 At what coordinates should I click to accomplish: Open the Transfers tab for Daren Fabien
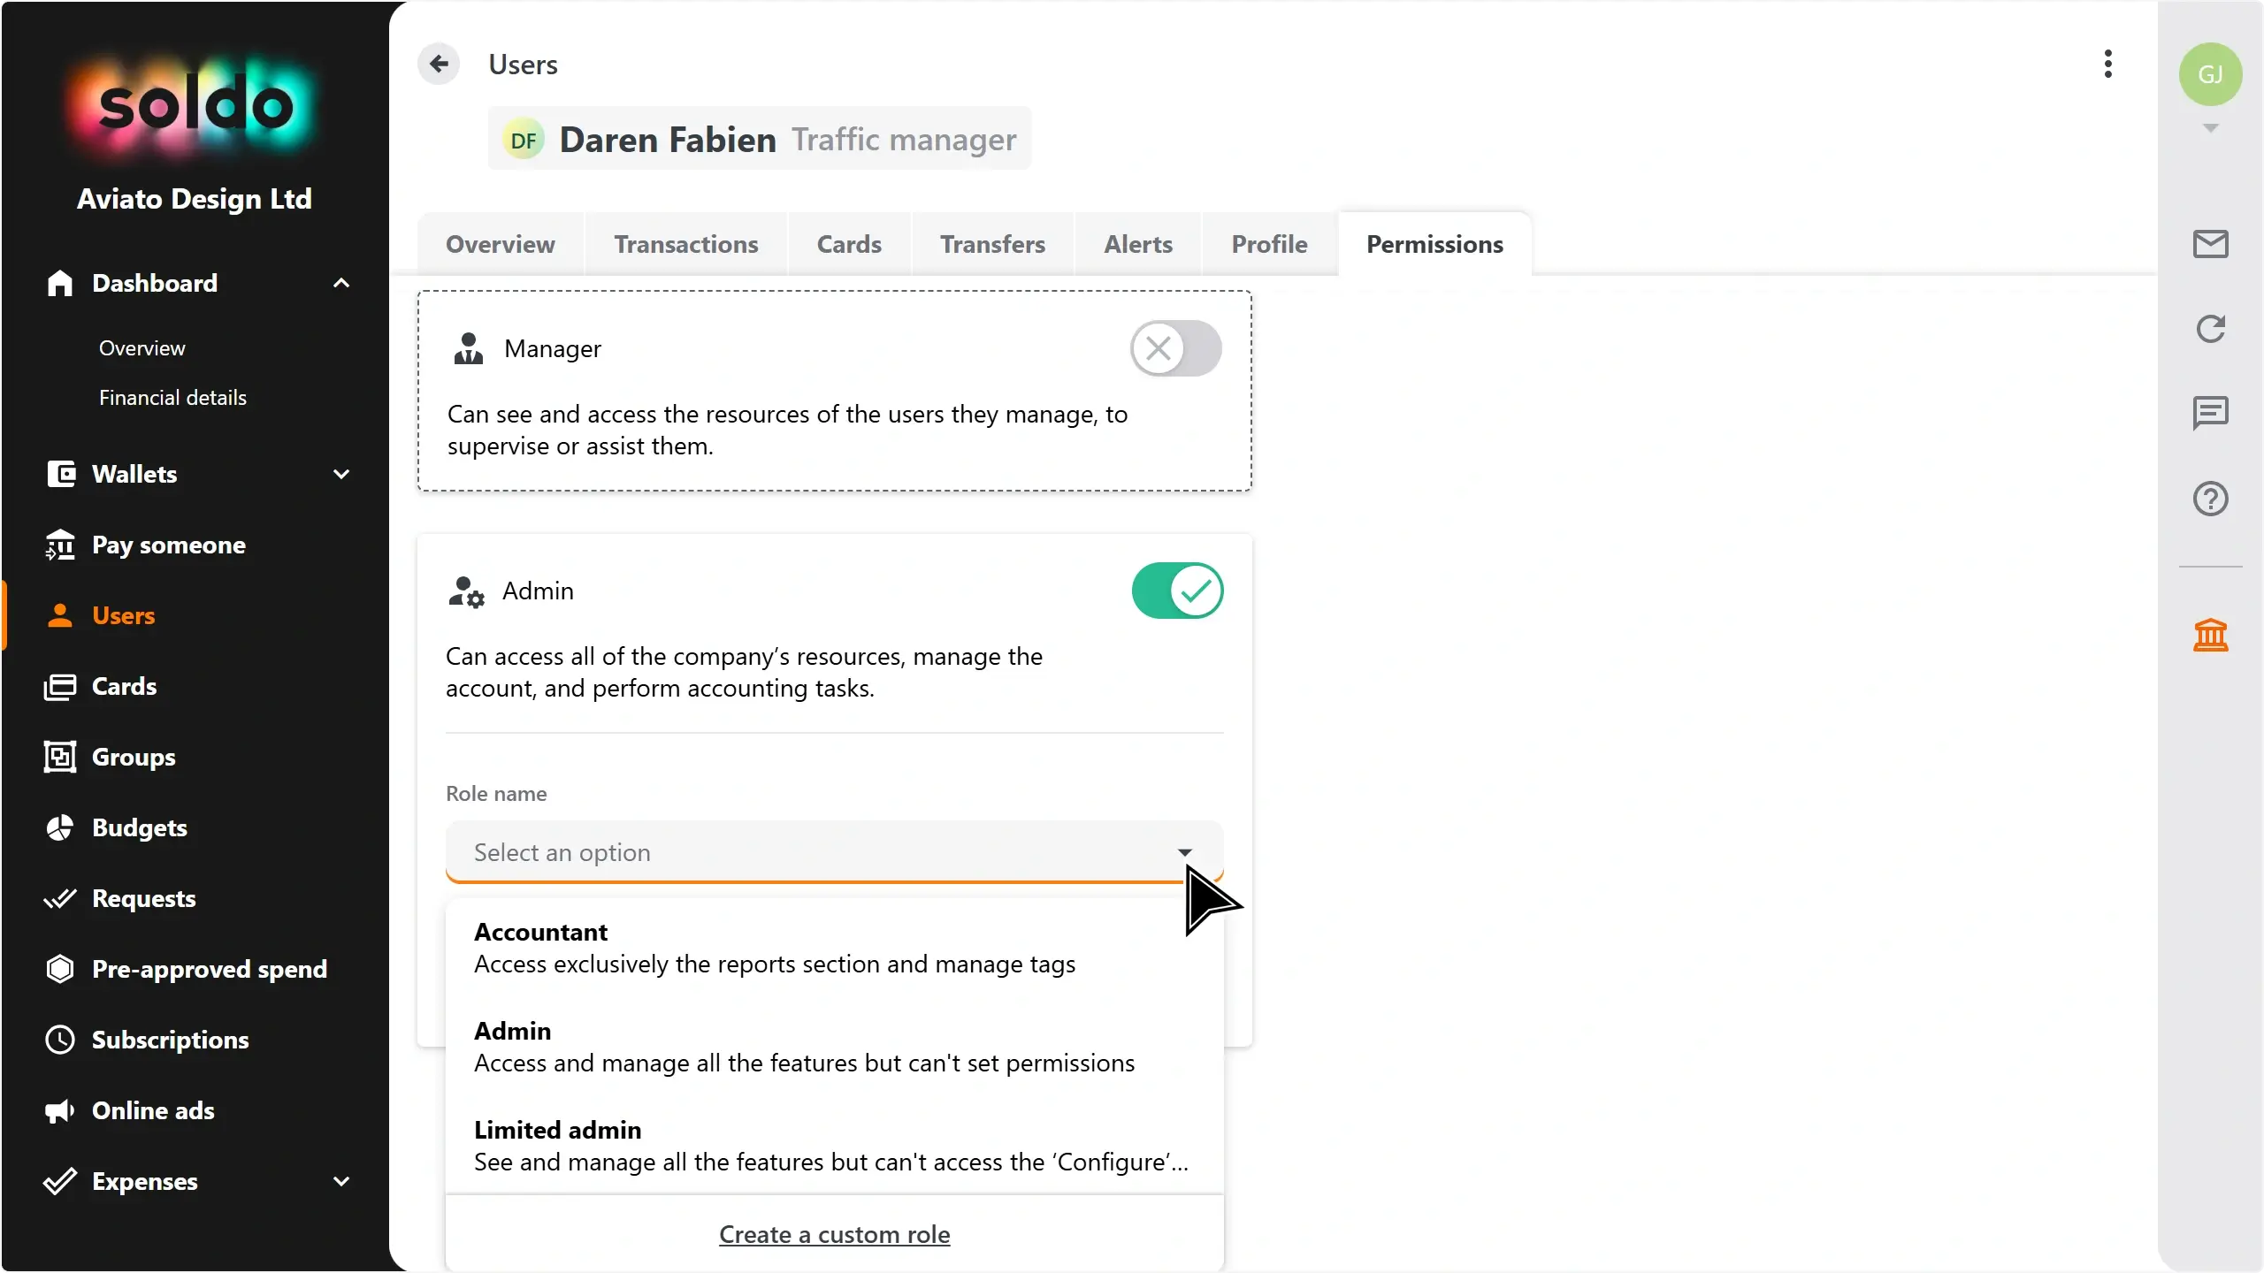[992, 244]
